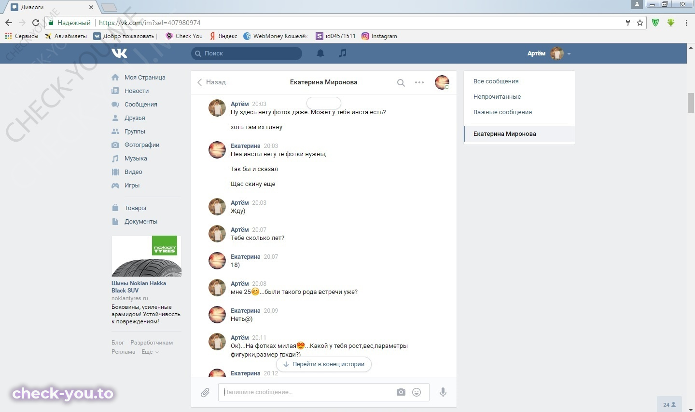The height and width of the screenshot is (412, 695).
Task: Attach a file with paperclip icon
Action: click(205, 392)
